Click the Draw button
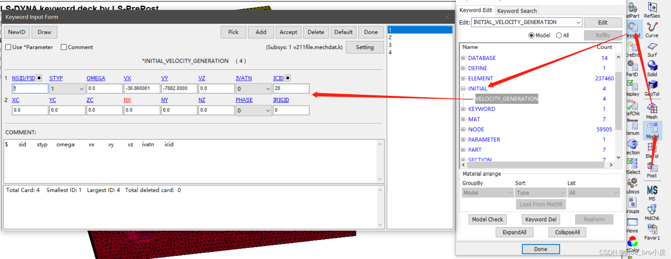671x259 pixels. pyautogui.click(x=44, y=32)
